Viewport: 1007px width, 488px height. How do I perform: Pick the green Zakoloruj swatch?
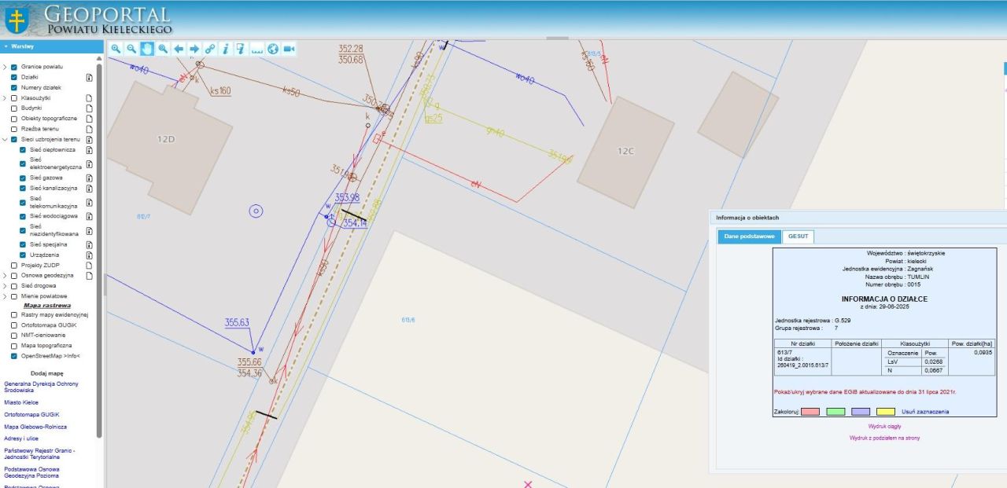[835, 412]
